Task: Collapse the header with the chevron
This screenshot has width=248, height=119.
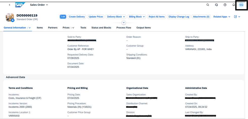Action: coord(124,23)
